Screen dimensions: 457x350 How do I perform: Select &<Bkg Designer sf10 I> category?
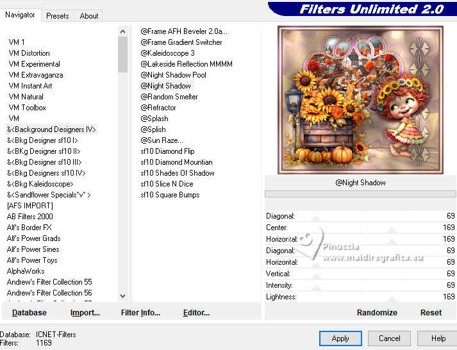pyautogui.click(x=42, y=140)
